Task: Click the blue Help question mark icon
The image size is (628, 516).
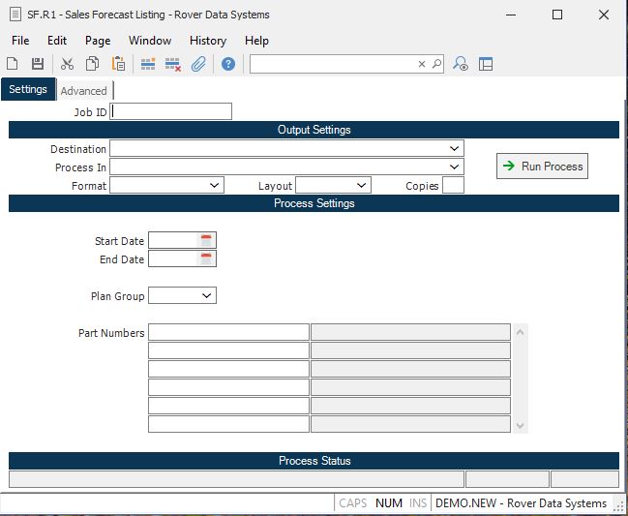Action: point(228,64)
